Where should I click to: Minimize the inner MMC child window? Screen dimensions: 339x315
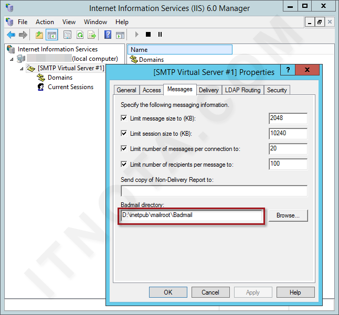tap(310, 22)
